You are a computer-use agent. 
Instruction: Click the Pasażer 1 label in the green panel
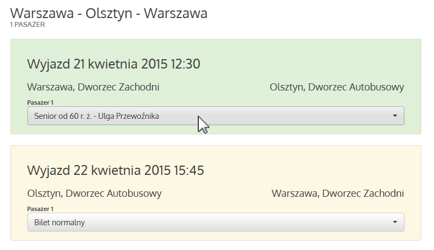(x=40, y=103)
